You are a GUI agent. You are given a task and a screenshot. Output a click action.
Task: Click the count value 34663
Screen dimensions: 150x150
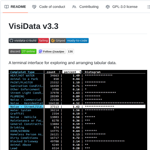(54, 76)
